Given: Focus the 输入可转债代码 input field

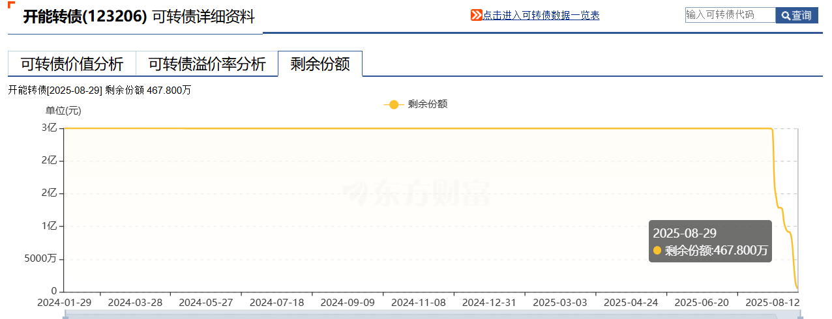Looking at the screenshot, I should (730, 15).
